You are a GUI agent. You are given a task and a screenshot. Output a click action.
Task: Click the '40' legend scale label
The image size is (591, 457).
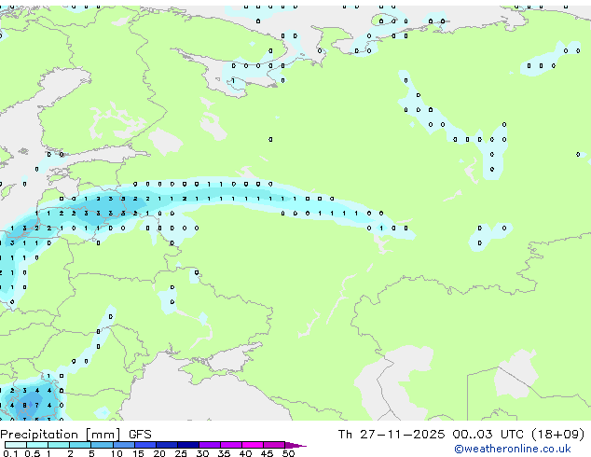[x=245, y=453]
